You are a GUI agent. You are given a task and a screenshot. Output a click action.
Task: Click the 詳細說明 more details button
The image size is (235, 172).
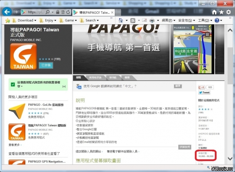pos(185,147)
